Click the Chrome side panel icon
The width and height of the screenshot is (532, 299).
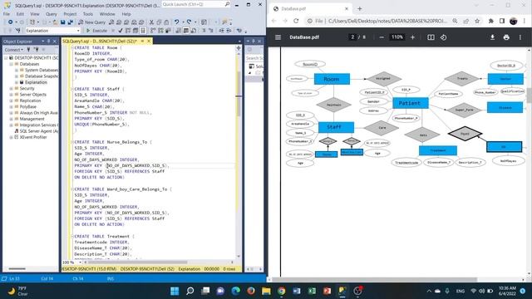502,21
